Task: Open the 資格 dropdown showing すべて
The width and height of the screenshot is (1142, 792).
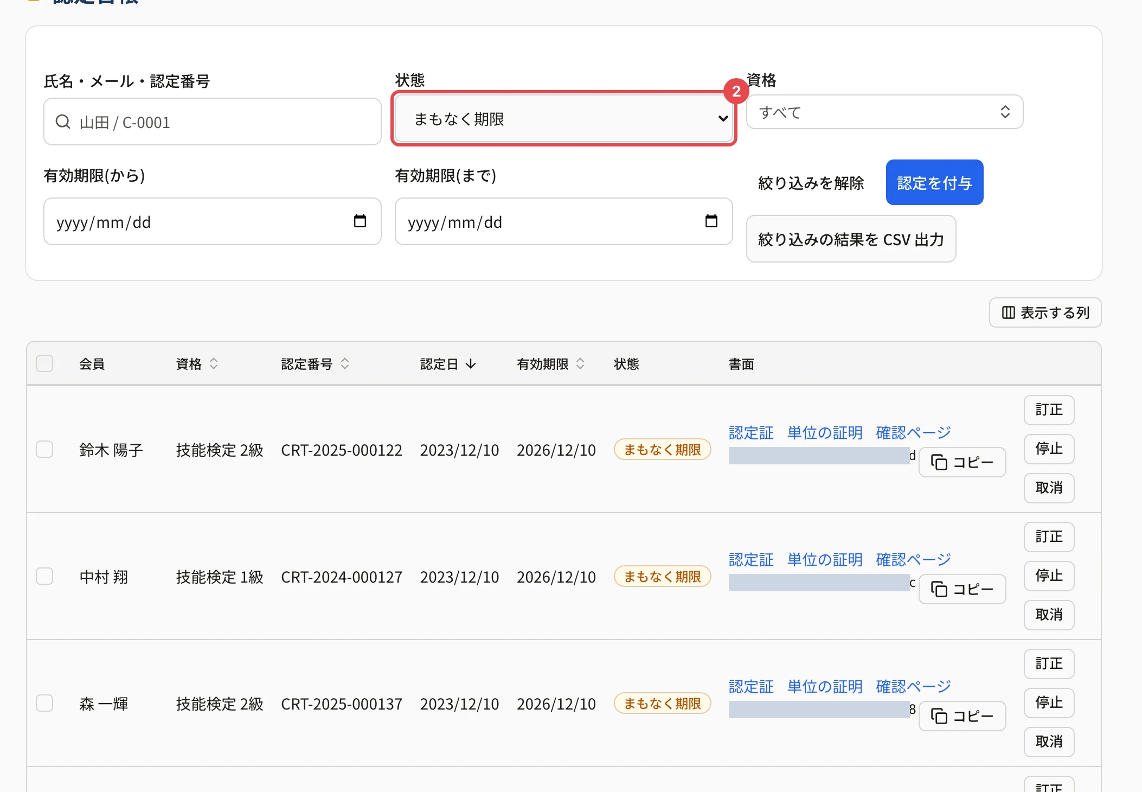Action: click(x=885, y=112)
